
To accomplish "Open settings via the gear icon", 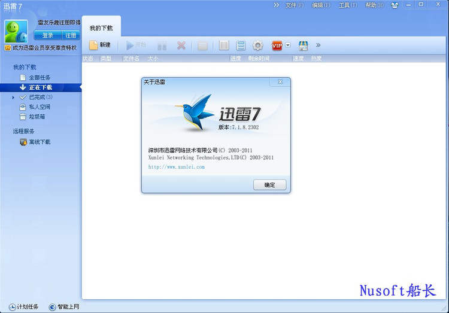I will click(257, 45).
